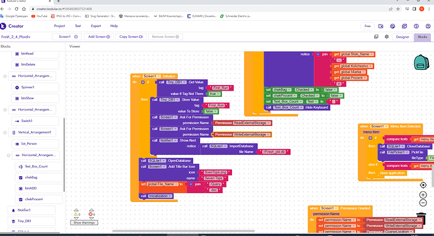Viewport: 434px width, 236px height.
Task: Click the Show Warnings button
Action: [84, 223]
